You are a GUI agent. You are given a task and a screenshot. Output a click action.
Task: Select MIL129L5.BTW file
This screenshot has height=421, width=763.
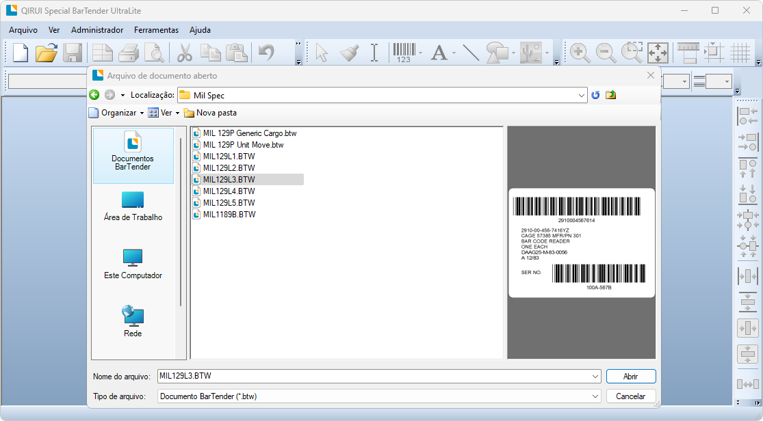pyautogui.click(x=224, y=203)
